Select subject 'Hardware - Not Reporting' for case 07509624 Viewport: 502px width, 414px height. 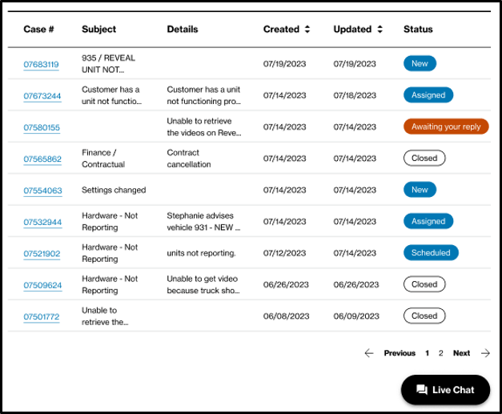(x=110, y=284)
